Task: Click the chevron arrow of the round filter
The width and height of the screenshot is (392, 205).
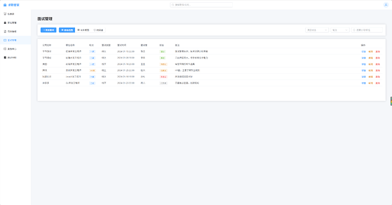Action: pos(346,30)
